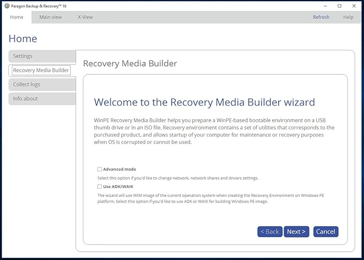Tick the Use ADK/WAIK checkbox
The image size is (364, 260).
pos(100,187)
